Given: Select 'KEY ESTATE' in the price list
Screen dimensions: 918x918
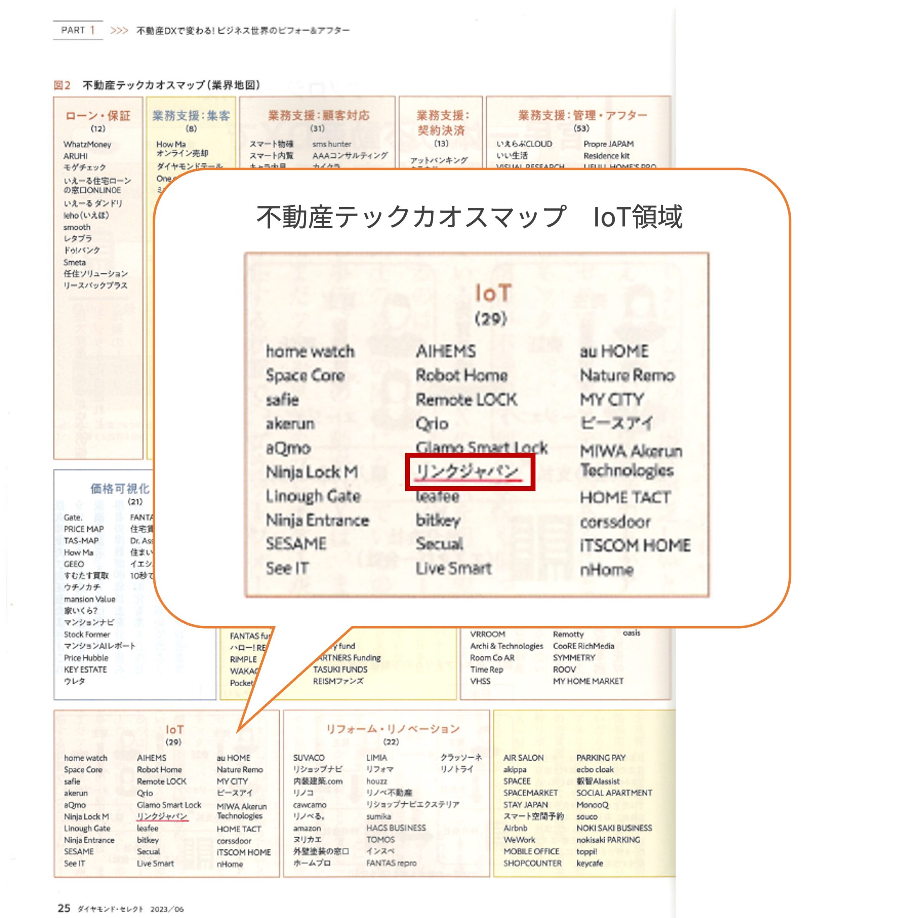Looking at the screenshot, I should coord(86,669).
